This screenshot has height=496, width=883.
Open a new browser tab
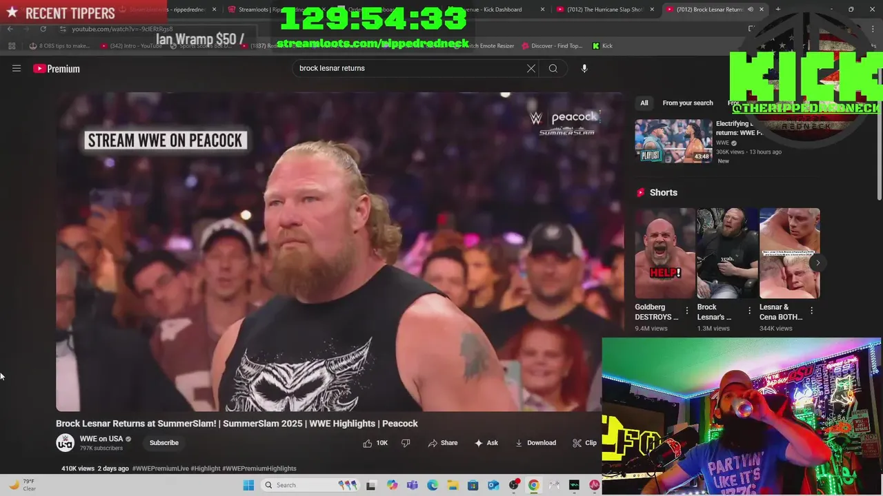tap(778, 10)
